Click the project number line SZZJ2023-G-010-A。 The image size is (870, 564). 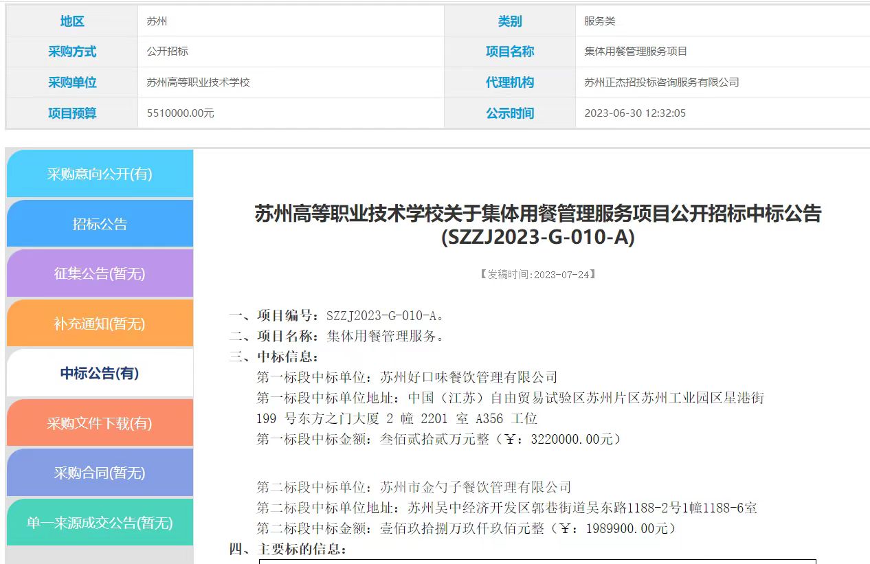click(337, 316)
